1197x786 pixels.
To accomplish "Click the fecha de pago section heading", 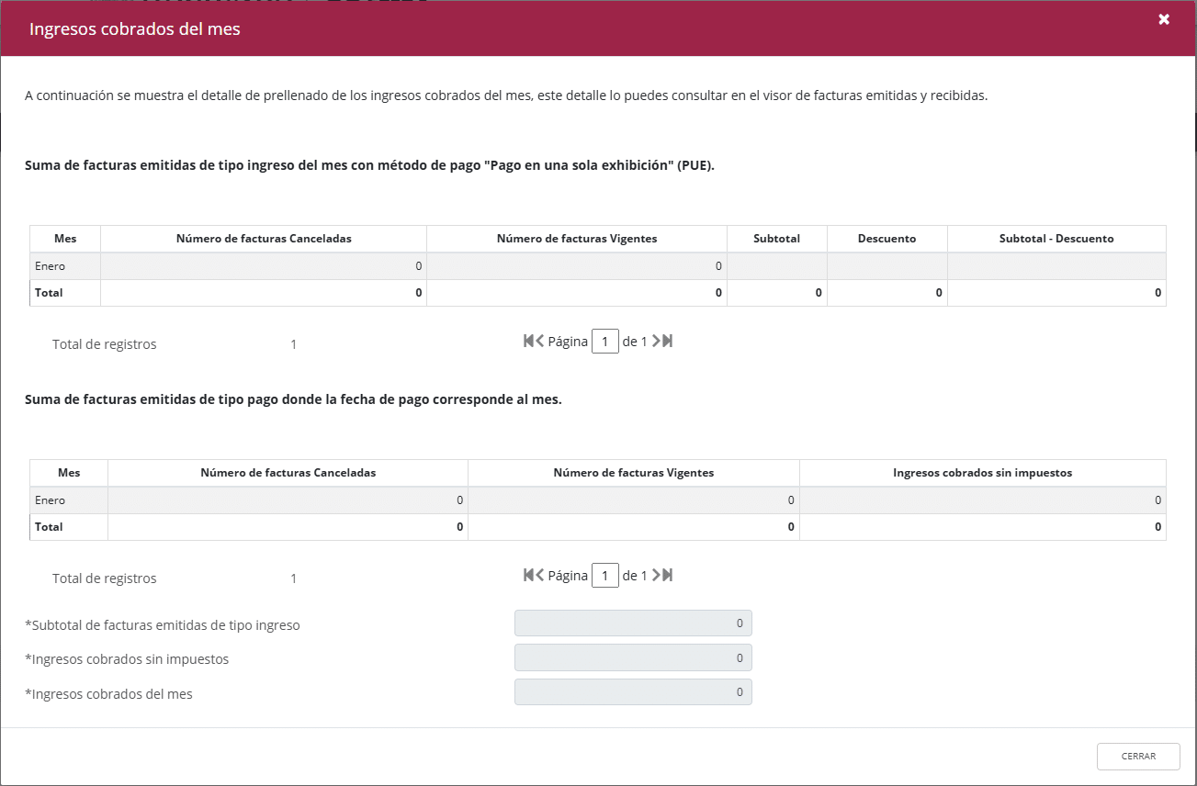I will 293,400.
